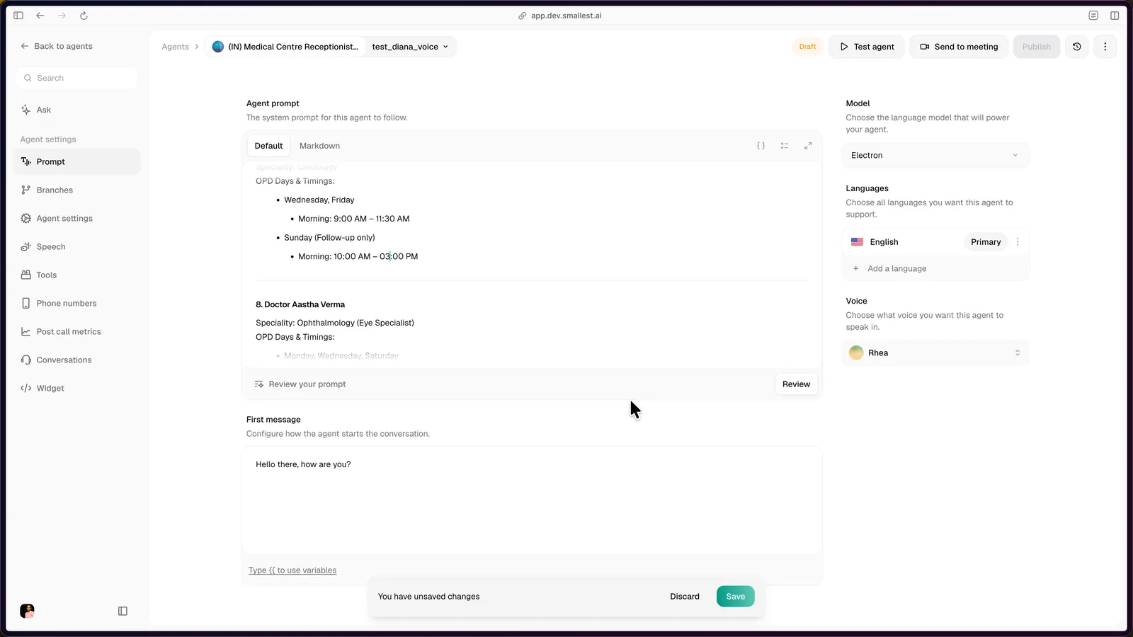The width and height of the screenshot is (1133, 637).
Task: Click into the First message text area
Action: point(532,500)
